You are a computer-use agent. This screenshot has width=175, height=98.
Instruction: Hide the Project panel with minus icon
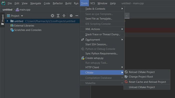click(77, 16)
